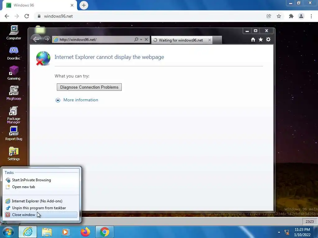This screenshot has height=238, width=318.
Task: Open the Computer desktop icon
Action: click(14, 32)
